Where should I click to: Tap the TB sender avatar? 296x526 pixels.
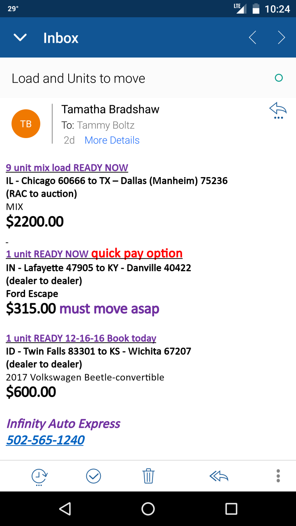[26, 124]
